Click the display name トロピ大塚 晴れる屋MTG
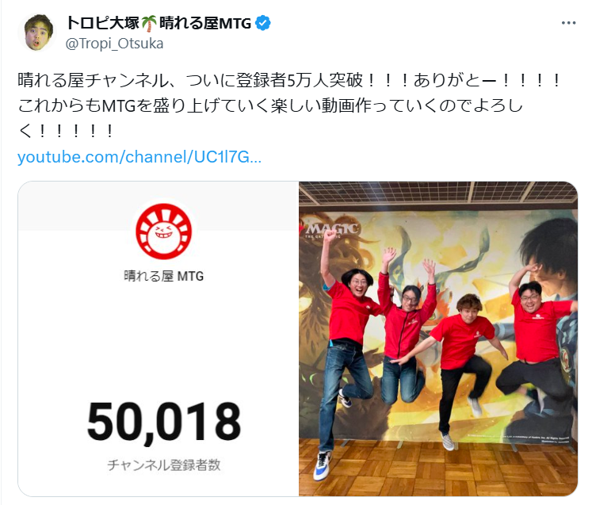Viewport: 592px width, 505px height. (x=159, y=24)
